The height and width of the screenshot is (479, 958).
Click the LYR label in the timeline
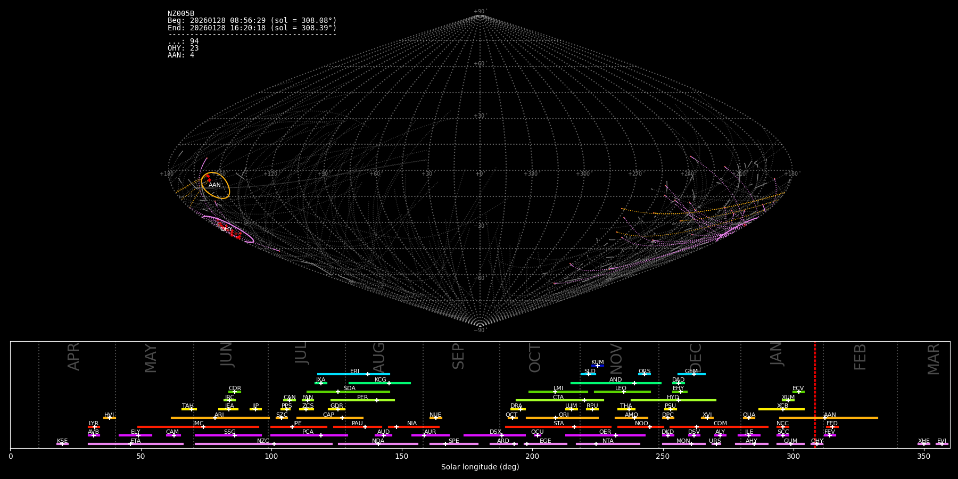94,424
